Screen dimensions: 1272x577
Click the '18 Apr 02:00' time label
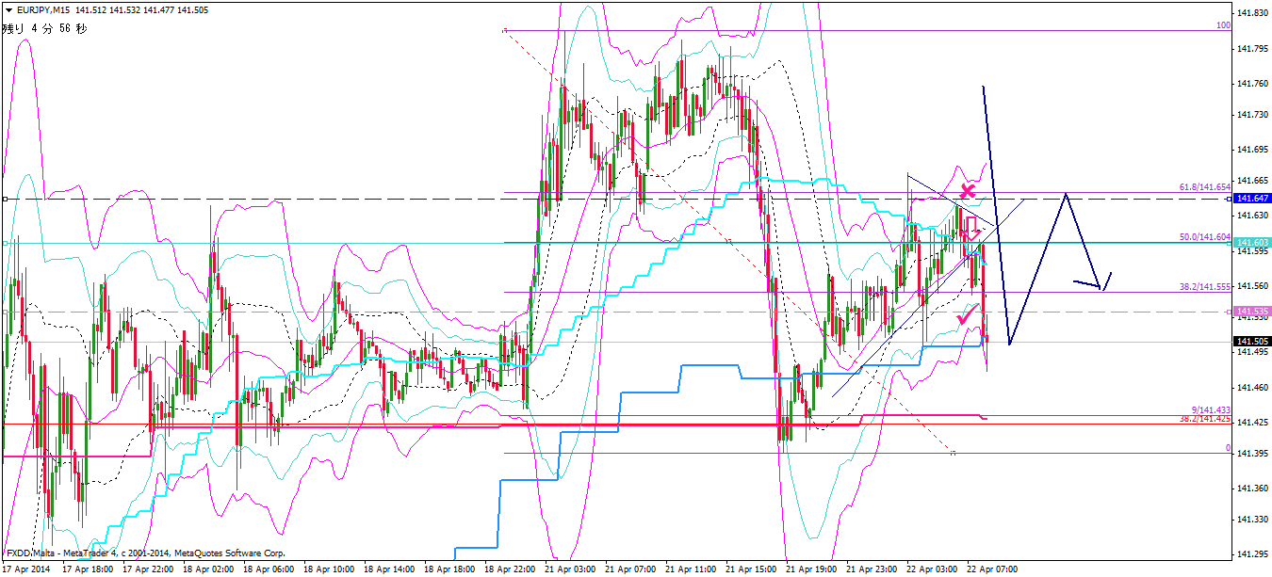(x=208, y=569)
